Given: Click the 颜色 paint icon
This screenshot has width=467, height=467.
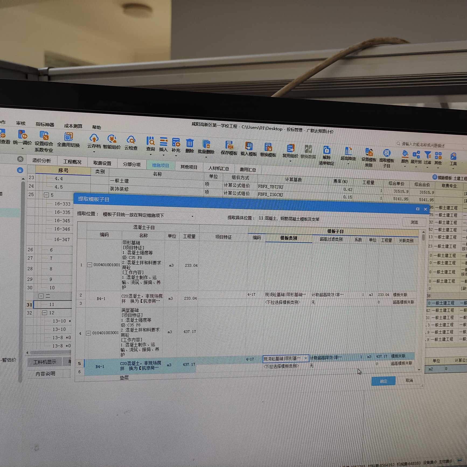Looking at the screenshot, I should click(x=405, y=154).
